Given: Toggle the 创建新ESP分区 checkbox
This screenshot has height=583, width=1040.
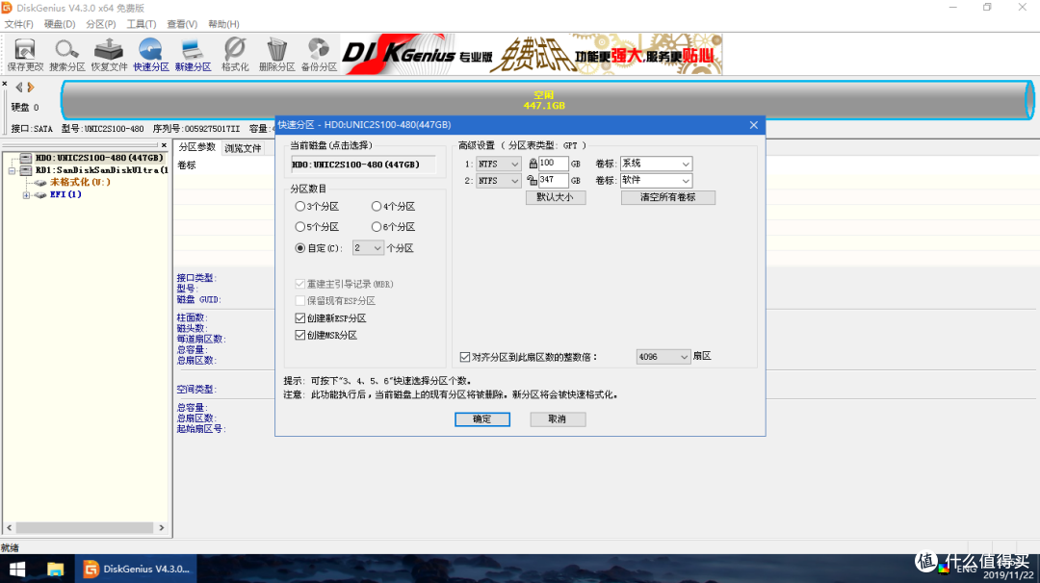Looking at the screenshot, I should coord(300,318).
